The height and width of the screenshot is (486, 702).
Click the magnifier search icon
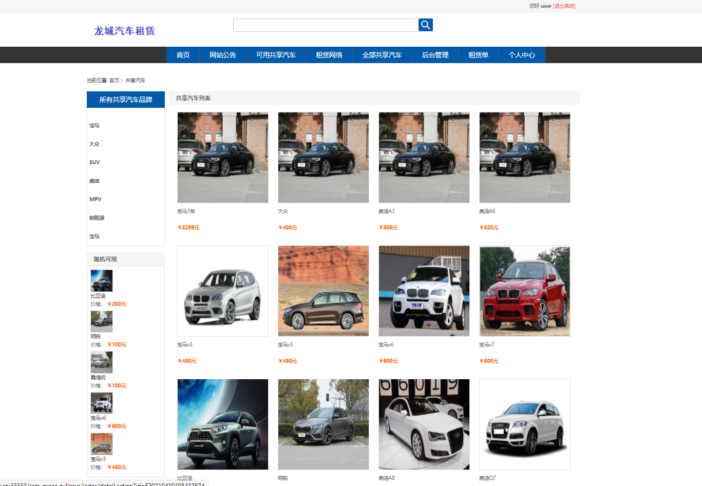426,25
